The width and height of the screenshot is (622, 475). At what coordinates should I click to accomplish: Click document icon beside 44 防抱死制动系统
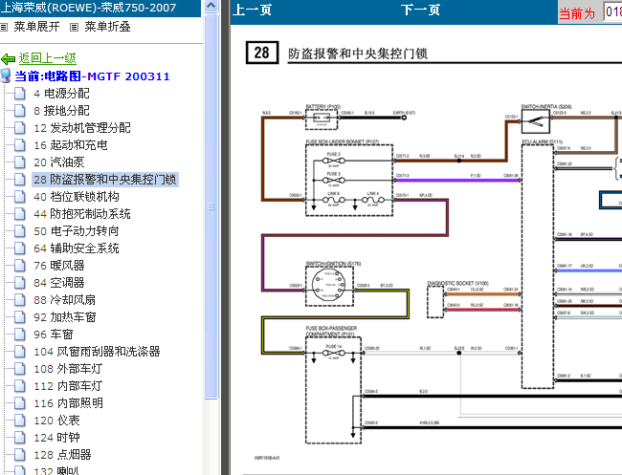coord(20,214)
